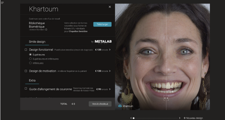Open the hamburger menu icon at top-left
The width and height of the screenshot is (225, 120).
2,3
